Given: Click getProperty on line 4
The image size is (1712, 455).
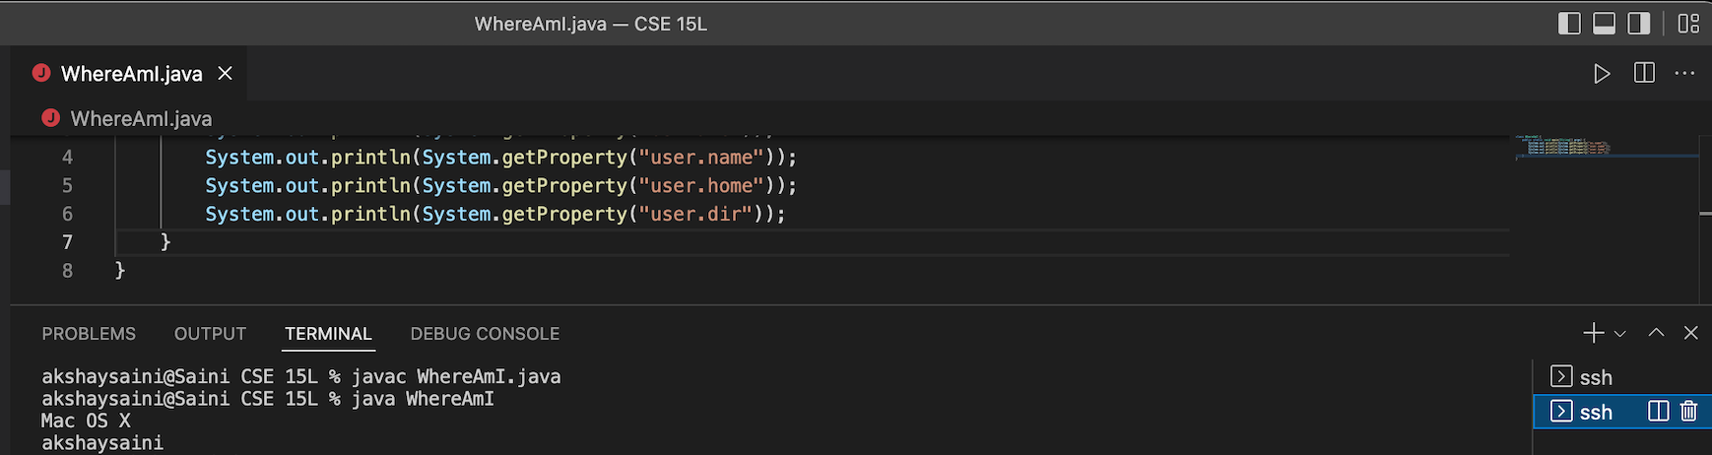Looking at the screenshot, I should pyautogui.click(x=564, y=158).
